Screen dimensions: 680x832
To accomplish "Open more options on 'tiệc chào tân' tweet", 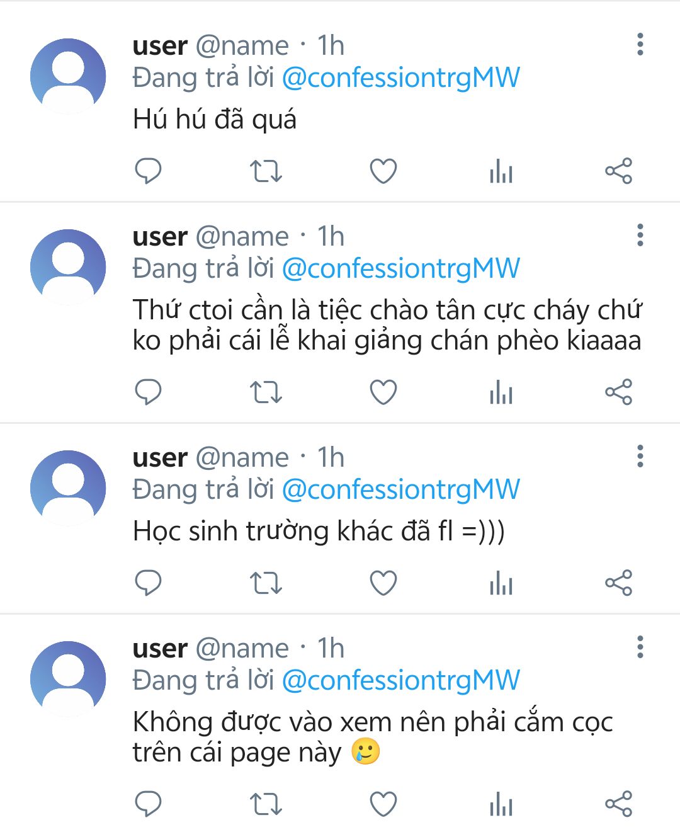I will (x=640, y=235).
